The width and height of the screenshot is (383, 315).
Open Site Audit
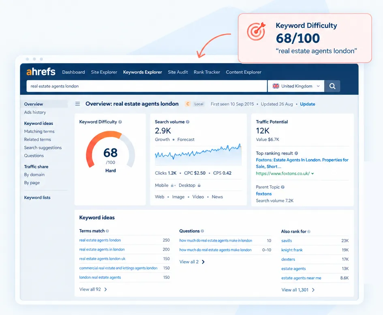coord(178,72)
